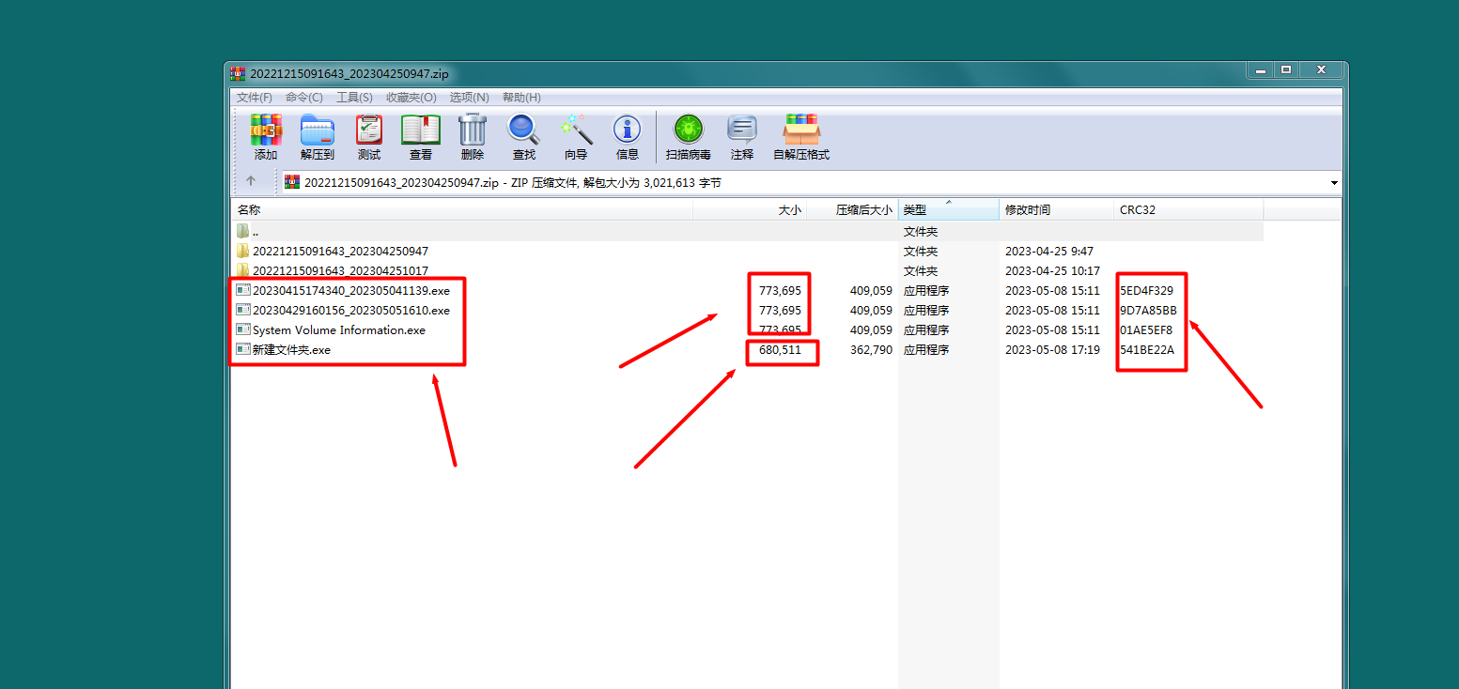This screenshot has height=689, width=1459.
Task: Click modified time 2023-04-25 10:17
Action: [1052, 270]
